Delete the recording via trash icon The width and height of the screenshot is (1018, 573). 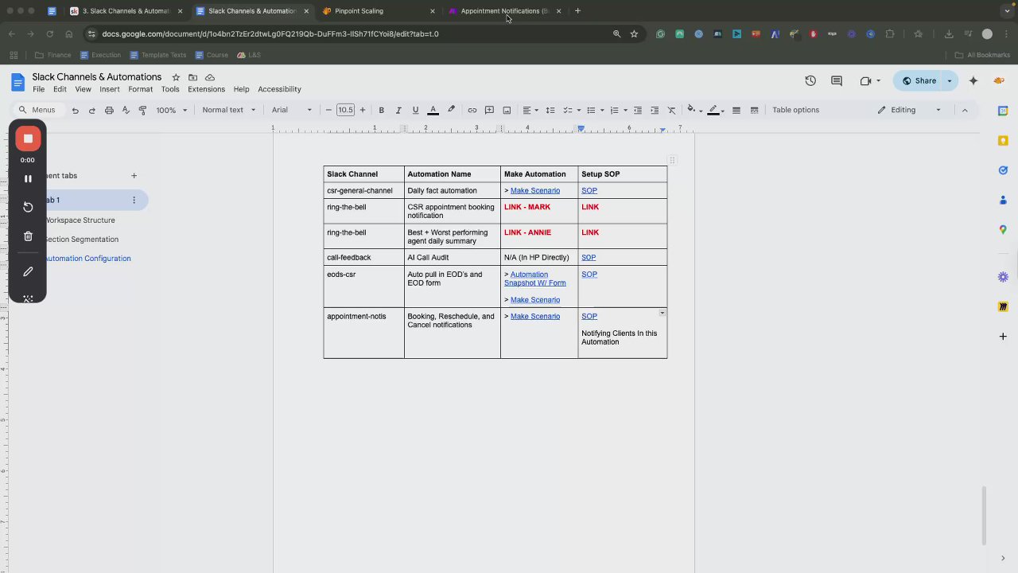(28, 236)
